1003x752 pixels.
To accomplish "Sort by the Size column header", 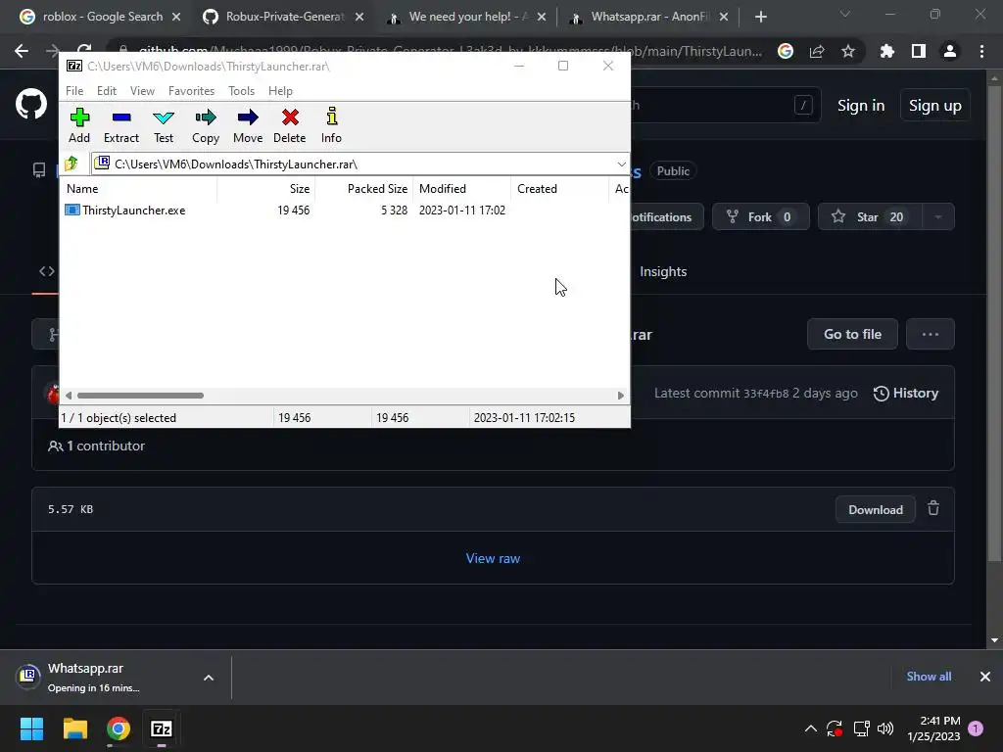I will 266,189.
